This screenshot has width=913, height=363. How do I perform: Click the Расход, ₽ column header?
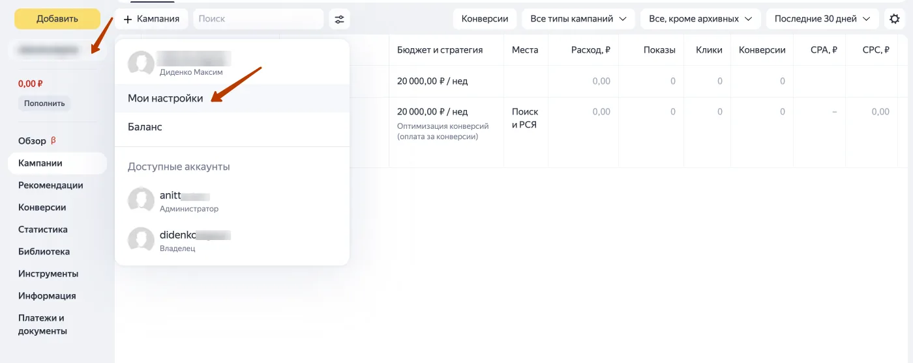pyautogui.click(x=590, y=50)
